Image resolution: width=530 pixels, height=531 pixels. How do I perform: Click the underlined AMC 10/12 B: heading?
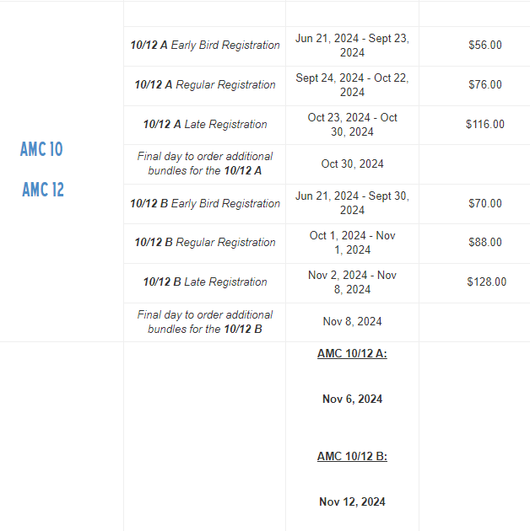352,457
